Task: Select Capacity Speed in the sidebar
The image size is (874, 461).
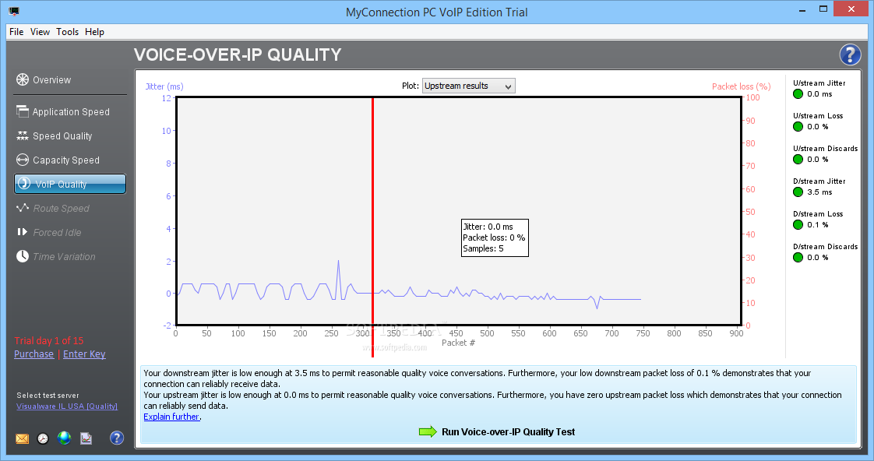Action: tap(58, 160)
